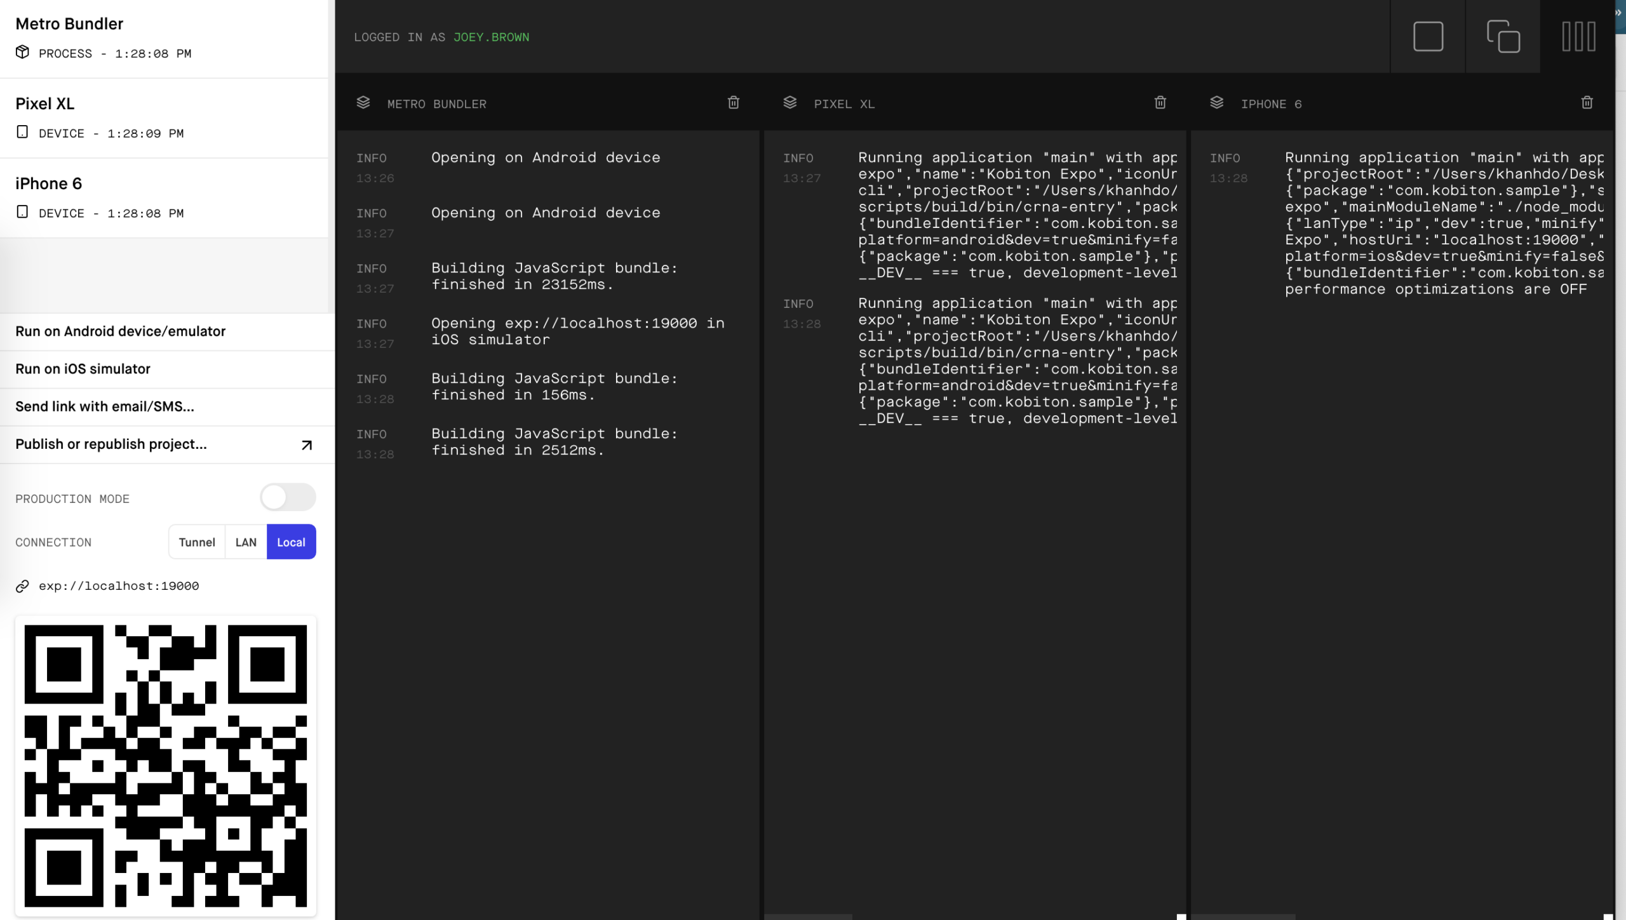Switch to two overlapping panels layout icon
This screenshot has height=920, width=1626.
[x=1503, y=36]
